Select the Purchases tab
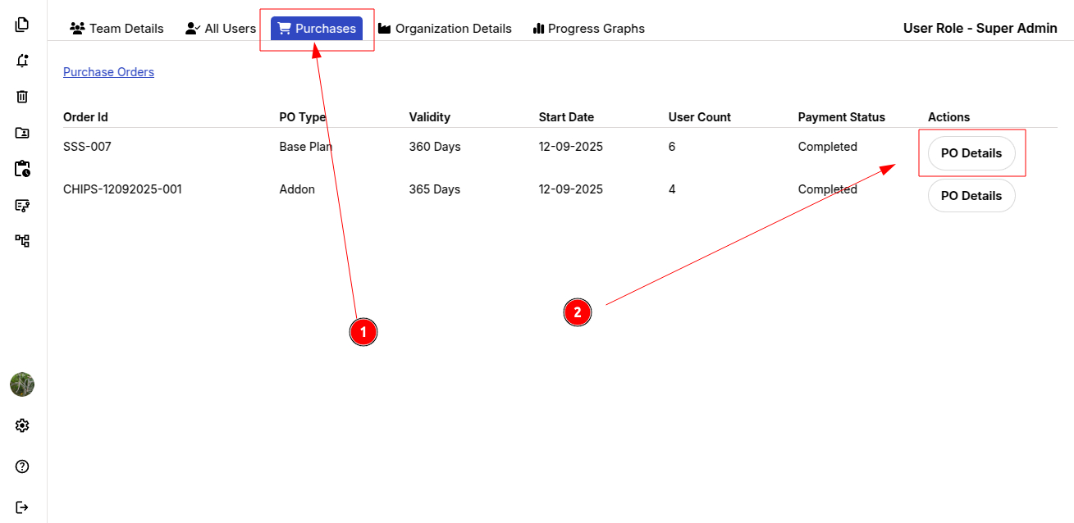Image resolution: width=1074 pixels, height=523 pixels. coord(317,29)
